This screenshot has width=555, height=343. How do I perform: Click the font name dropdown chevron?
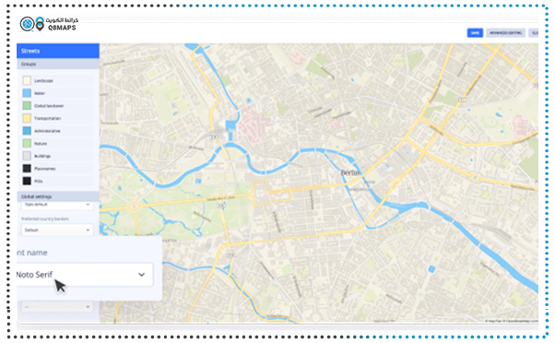click(x=142, y=275)
